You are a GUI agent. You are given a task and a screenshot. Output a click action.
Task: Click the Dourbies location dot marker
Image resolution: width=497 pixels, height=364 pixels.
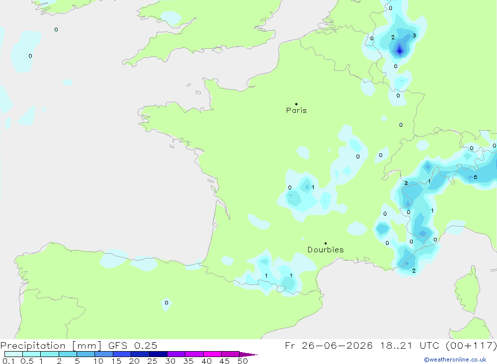tap(326, 243)
